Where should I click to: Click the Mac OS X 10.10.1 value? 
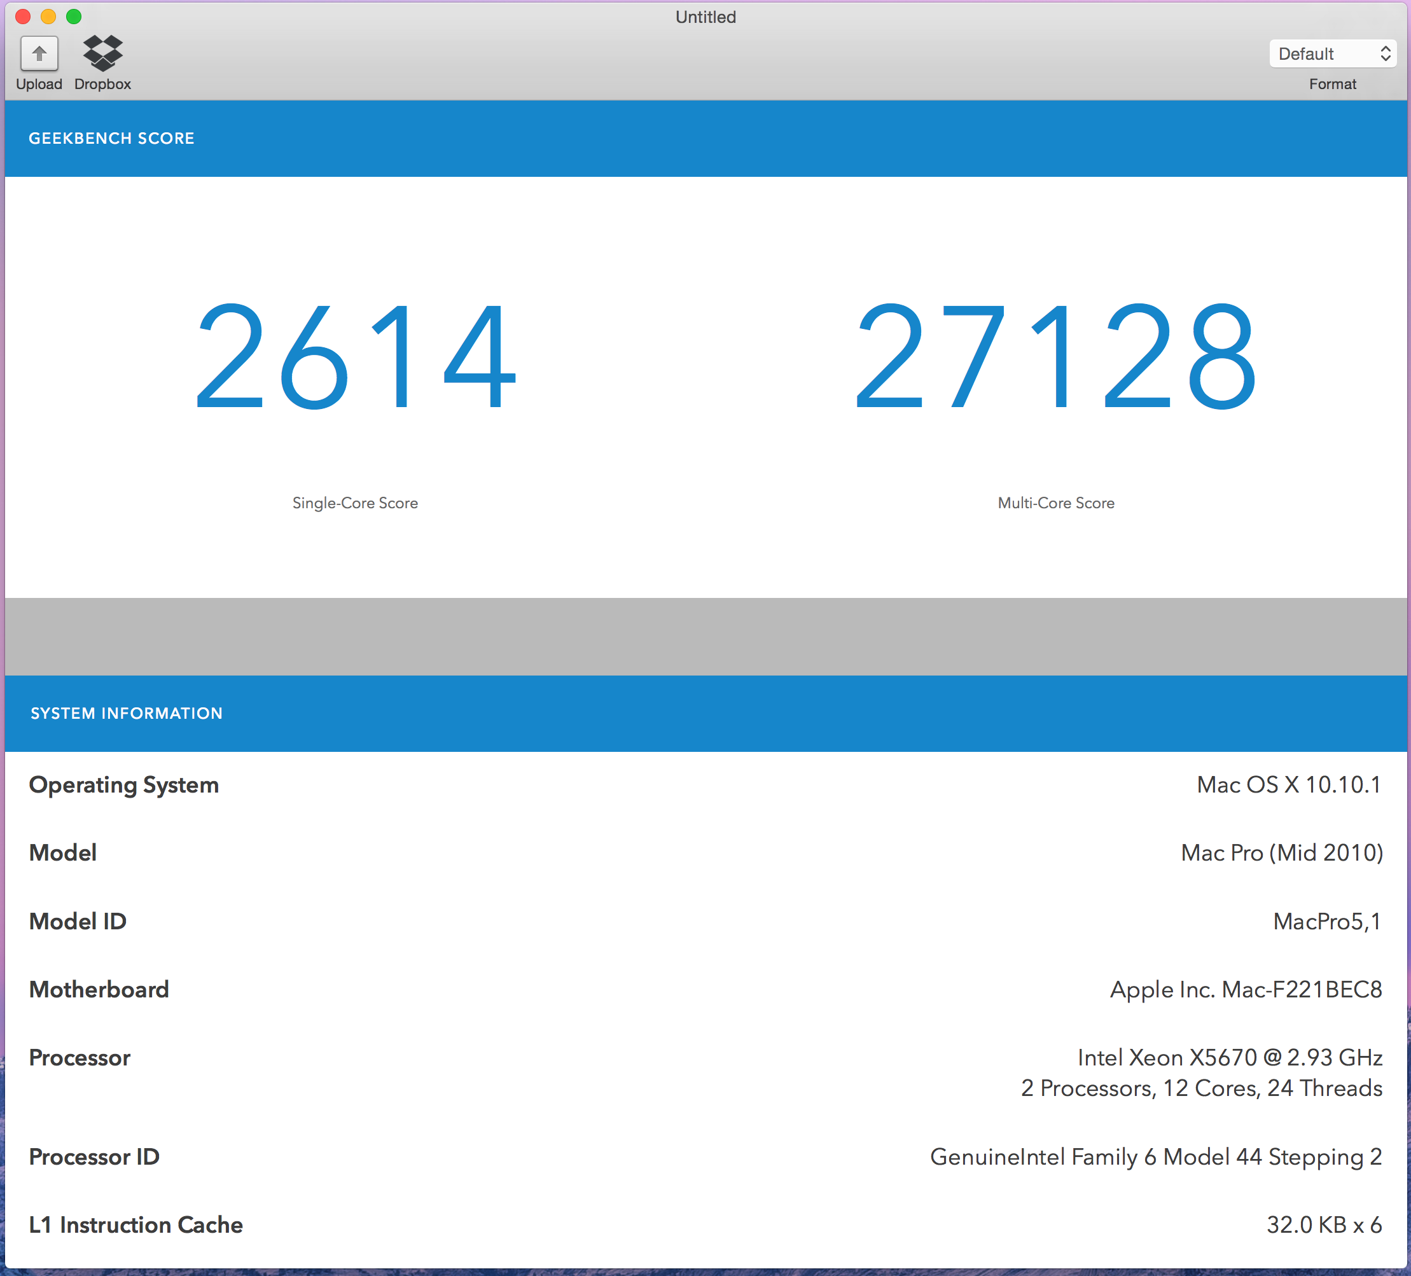point(1289,785)
